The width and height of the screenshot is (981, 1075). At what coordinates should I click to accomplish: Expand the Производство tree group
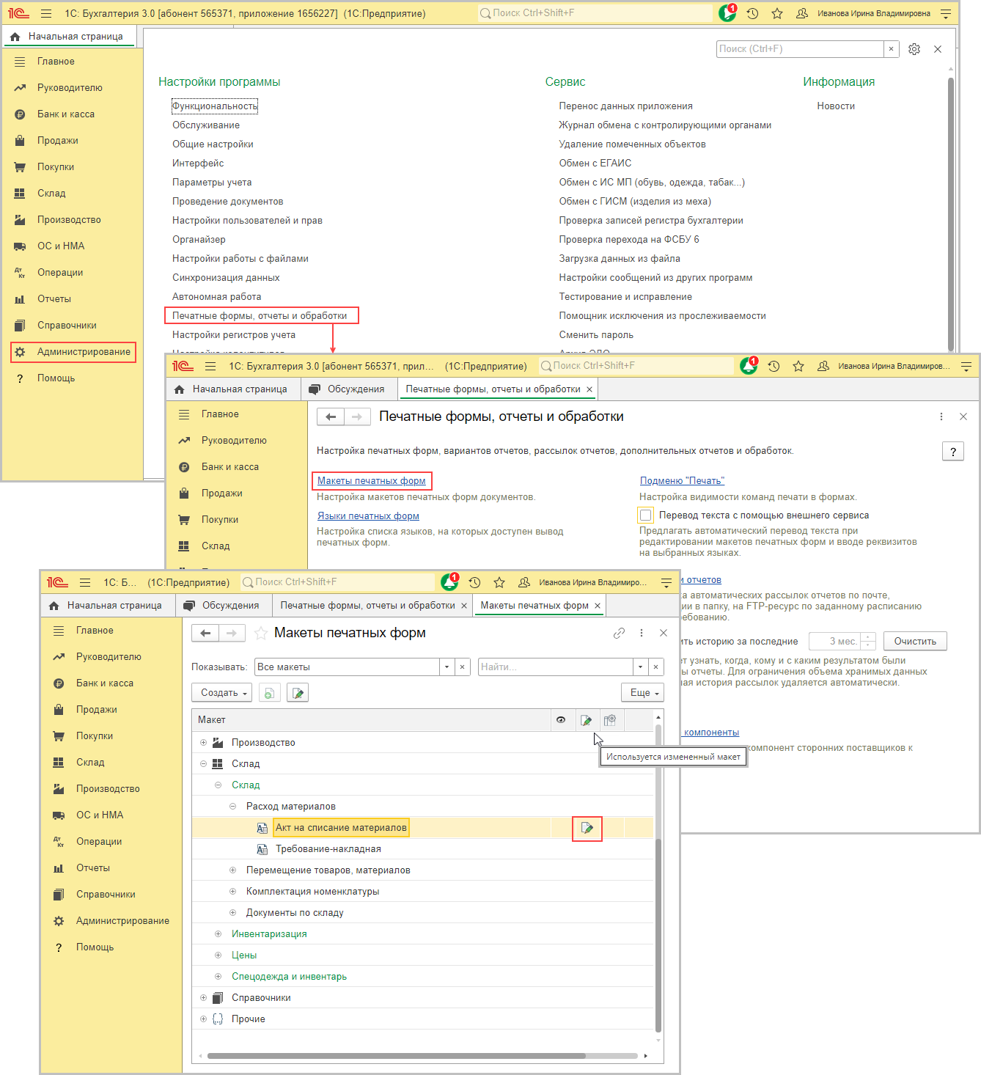pyautogui.click(x=203, y=743)
